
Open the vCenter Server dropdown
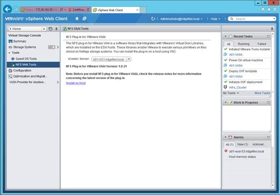point(129,59)
